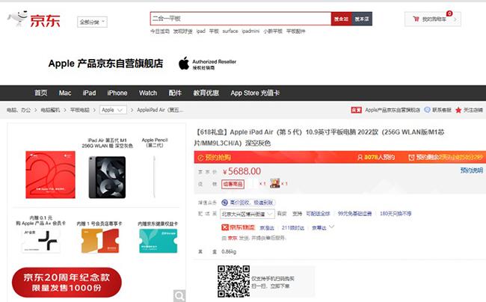Screen dimensions: 486x302
Task: Open the shopping cart icon
Action: tap(416, 19)
